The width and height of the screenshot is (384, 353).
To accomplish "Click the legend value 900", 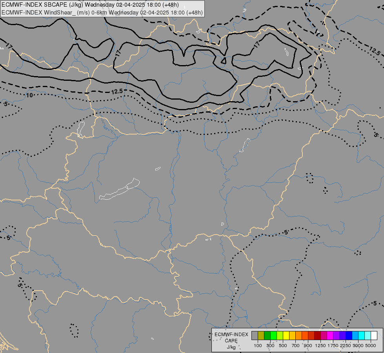I will (x=308, y=346).
